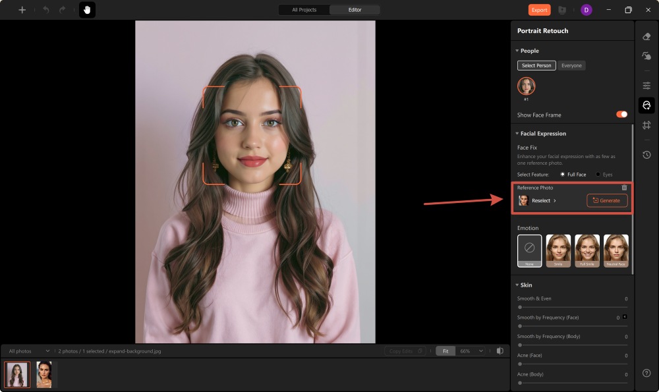Toggle the before/after comparison icon near zoom controls
The image size is (659, 392).
click(x=500, y=350)
